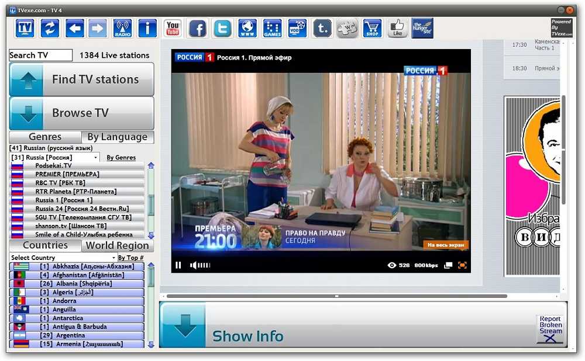Toggle fullscreen with orange player icon
585x361 pixels.
(462, 265)
